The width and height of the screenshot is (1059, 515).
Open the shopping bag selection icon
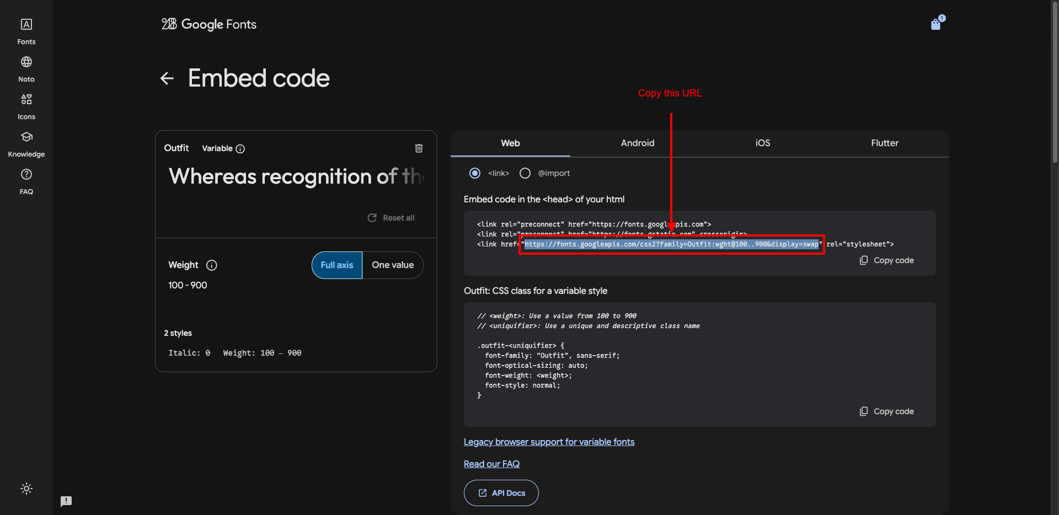point(936,24)
